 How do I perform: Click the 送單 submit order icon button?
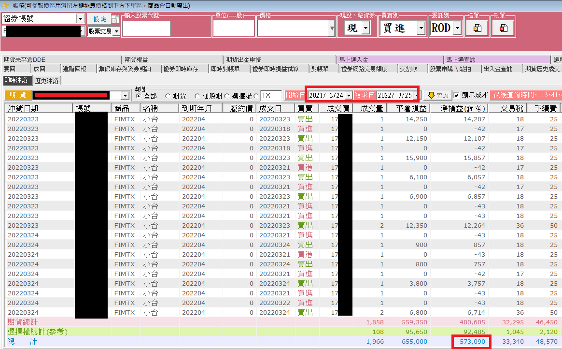pyautogui.click(x=477, y=28)
